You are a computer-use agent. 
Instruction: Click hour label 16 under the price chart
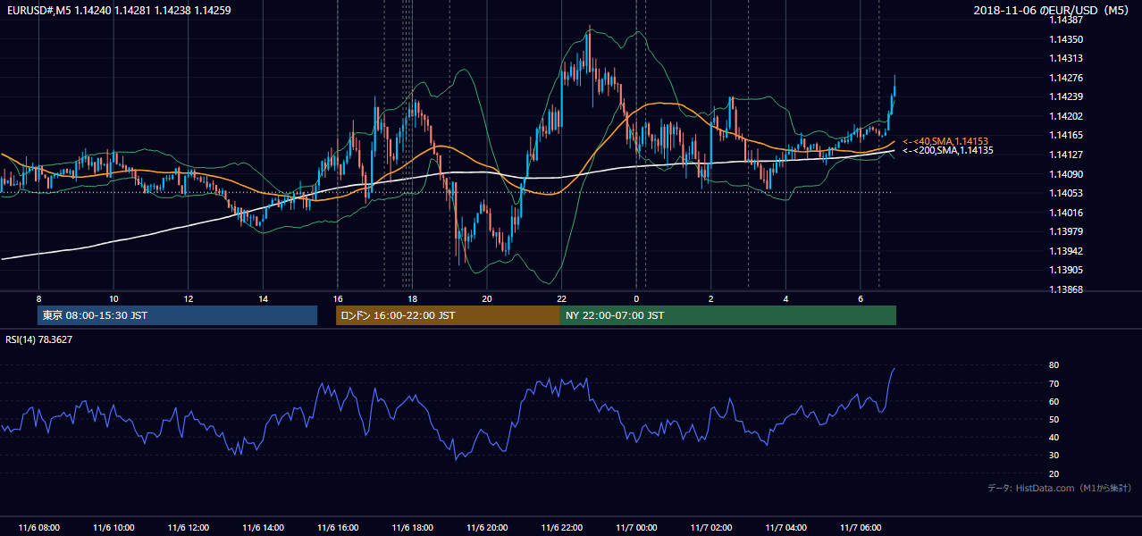point(338,298)
